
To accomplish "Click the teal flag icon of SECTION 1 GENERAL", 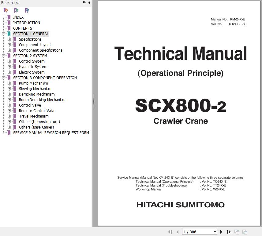I will [9, 34].
